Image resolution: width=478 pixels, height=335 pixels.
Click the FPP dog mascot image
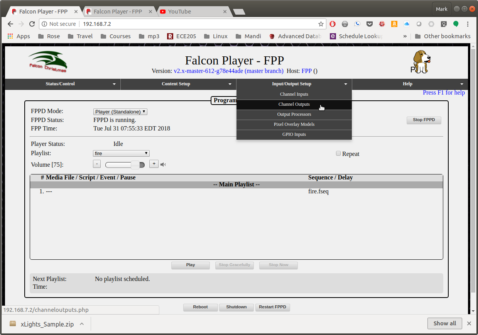pos(420,61)
